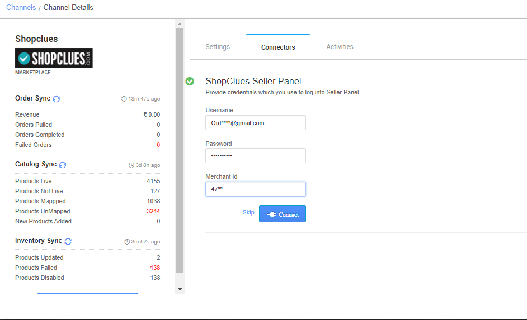Screen dimensions: 527x320
Task: Click the left panel scrollbar up arrow
Action: [180, 24]
